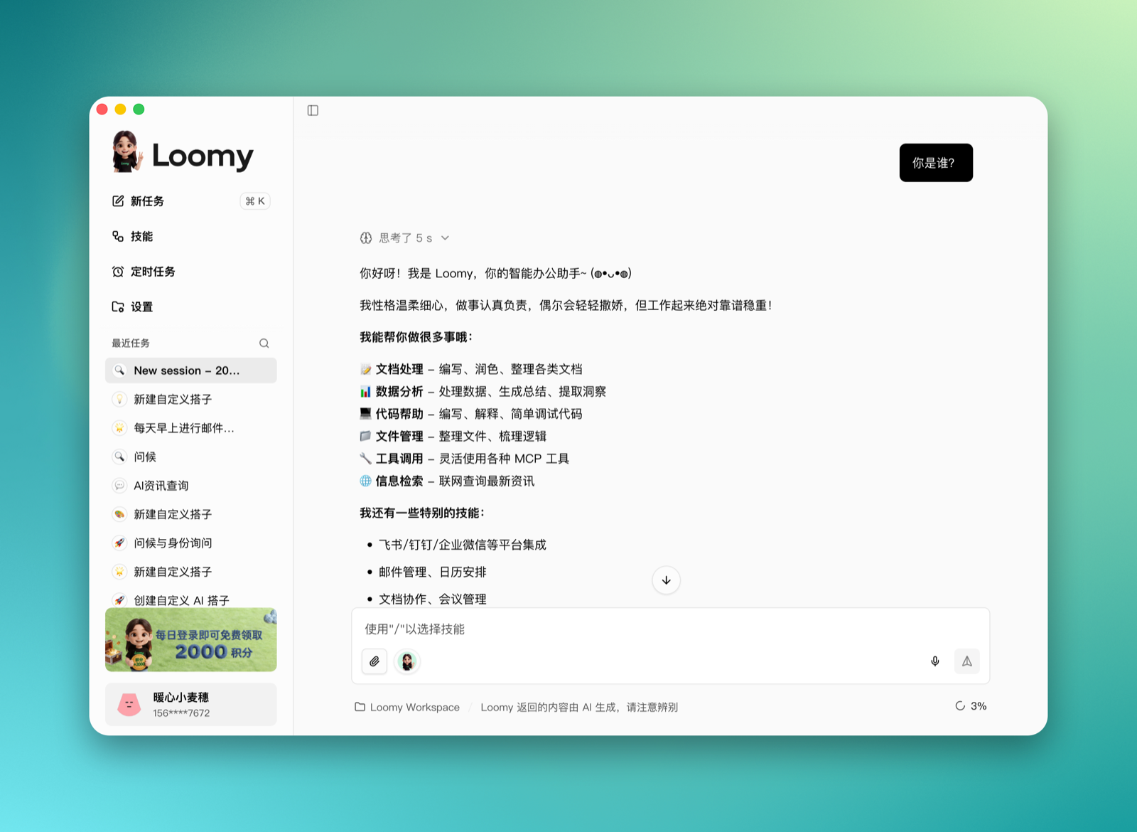Click the 信息检索 line
This screenshot has height=832, width=1137.
[x=447, y=481]
